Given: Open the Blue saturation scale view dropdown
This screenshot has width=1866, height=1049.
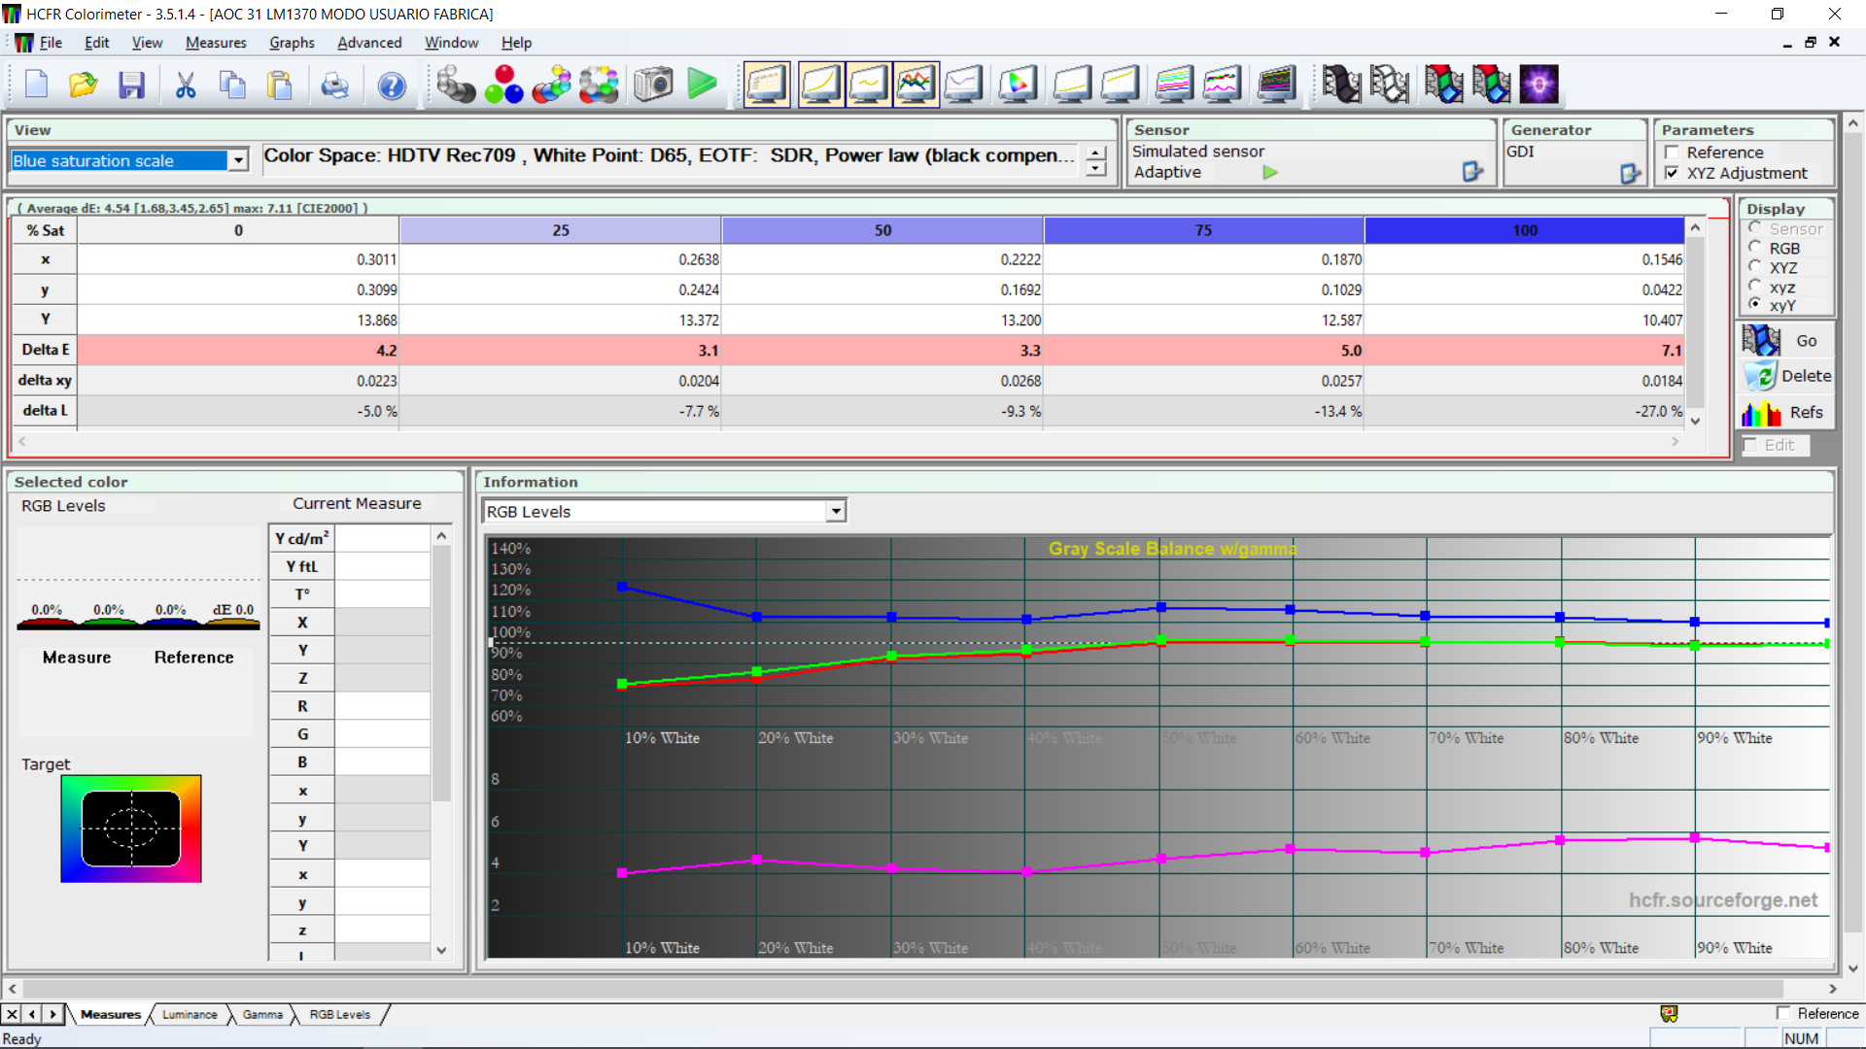Looking at the screenshot, I should tap(238, 160).
